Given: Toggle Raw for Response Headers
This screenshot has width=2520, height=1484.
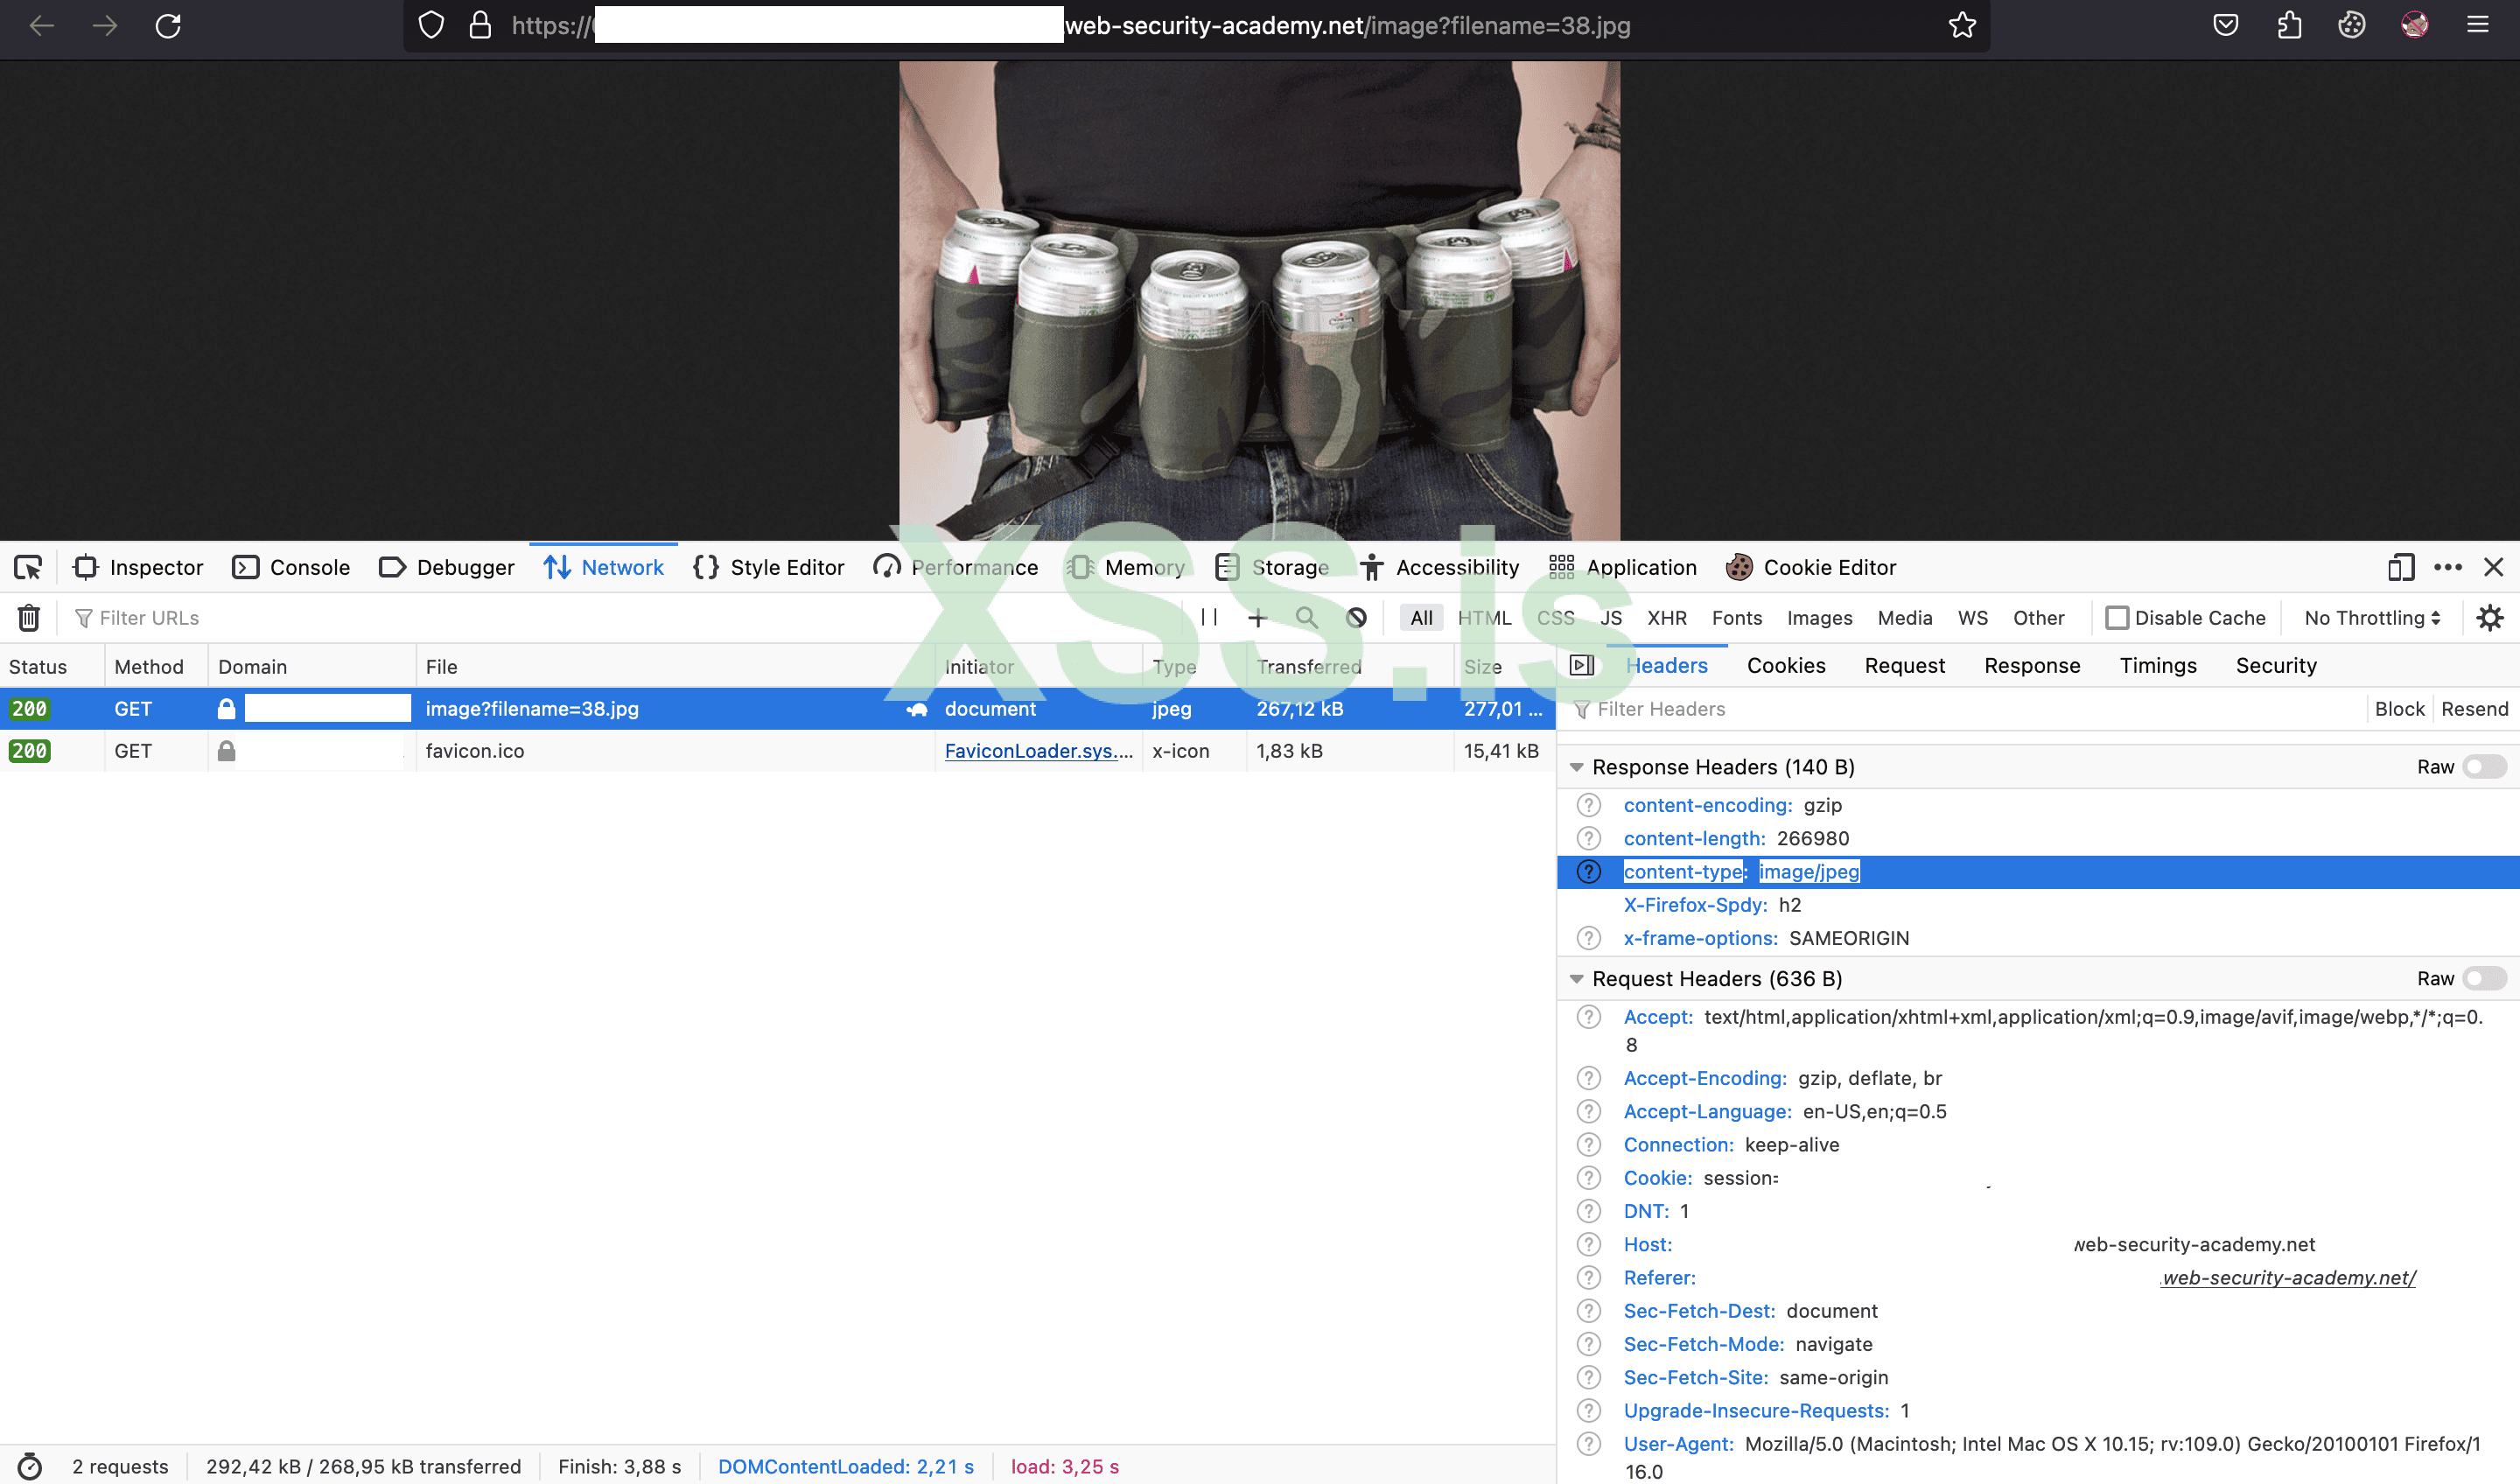Looking at the screenshot, I should 2484,766.
